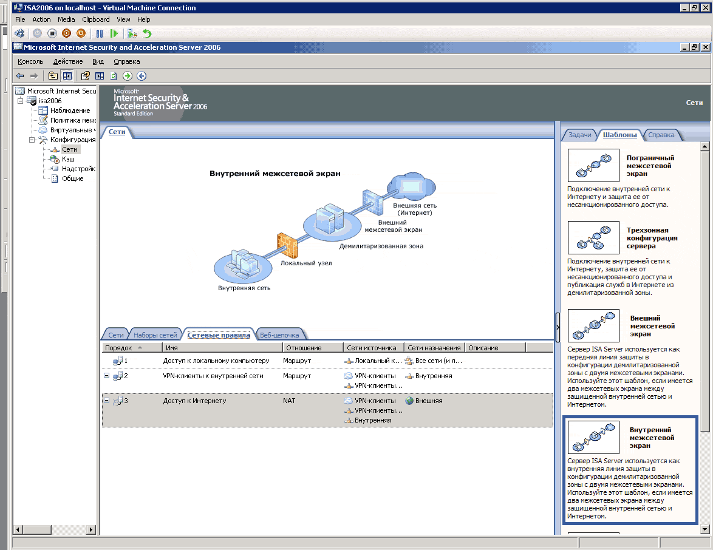Sort by the Порядок column header
The image size is (713, 550).
pos(132,348)
